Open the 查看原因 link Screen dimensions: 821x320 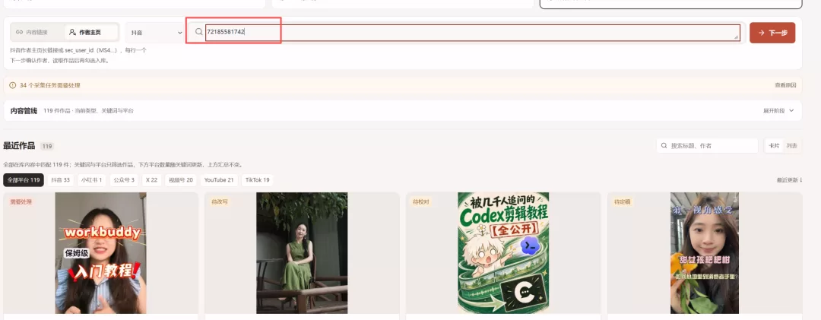785,85
